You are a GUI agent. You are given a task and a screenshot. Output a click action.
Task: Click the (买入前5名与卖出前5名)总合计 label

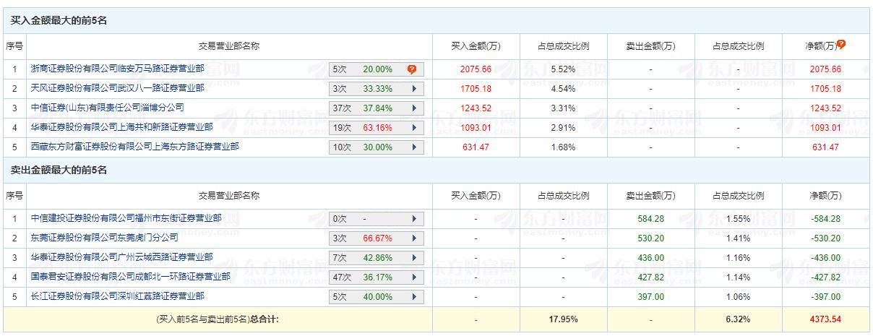tap(218, 319)
